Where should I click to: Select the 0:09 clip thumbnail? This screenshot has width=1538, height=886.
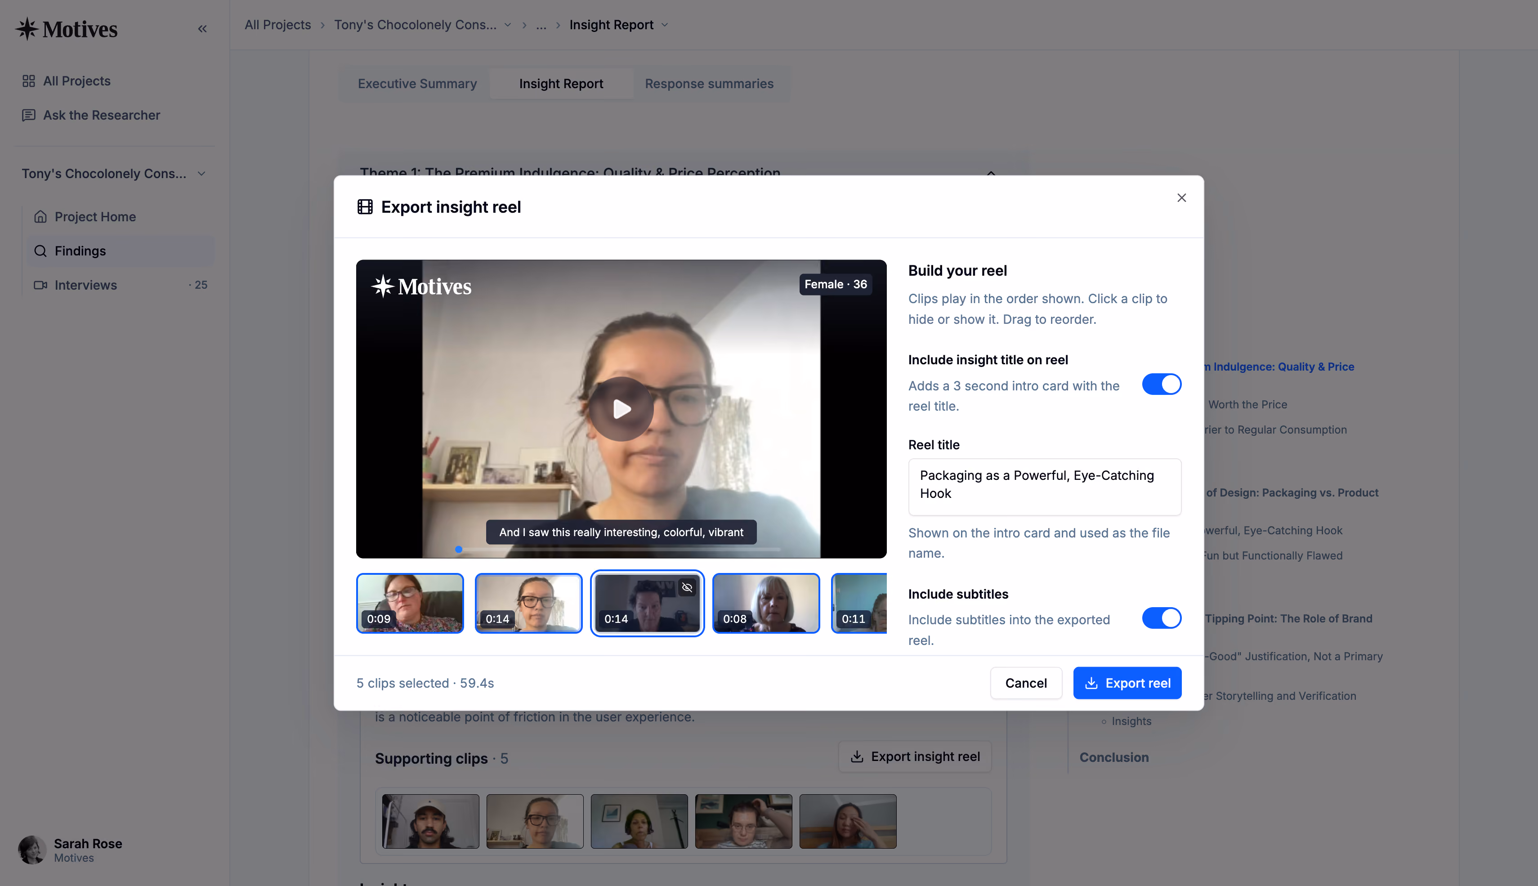pos(409,603)
